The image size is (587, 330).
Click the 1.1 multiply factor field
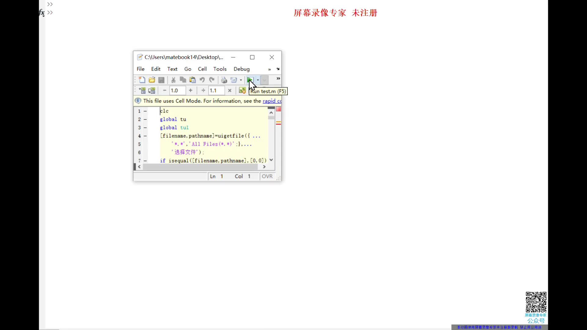pos(216,90)
